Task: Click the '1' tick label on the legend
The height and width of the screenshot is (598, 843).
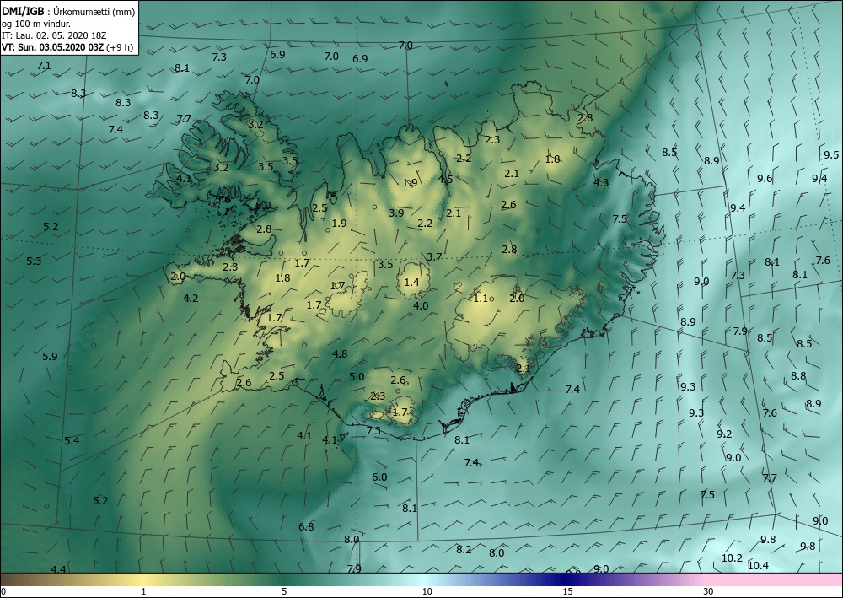Action: pos(143,591)
